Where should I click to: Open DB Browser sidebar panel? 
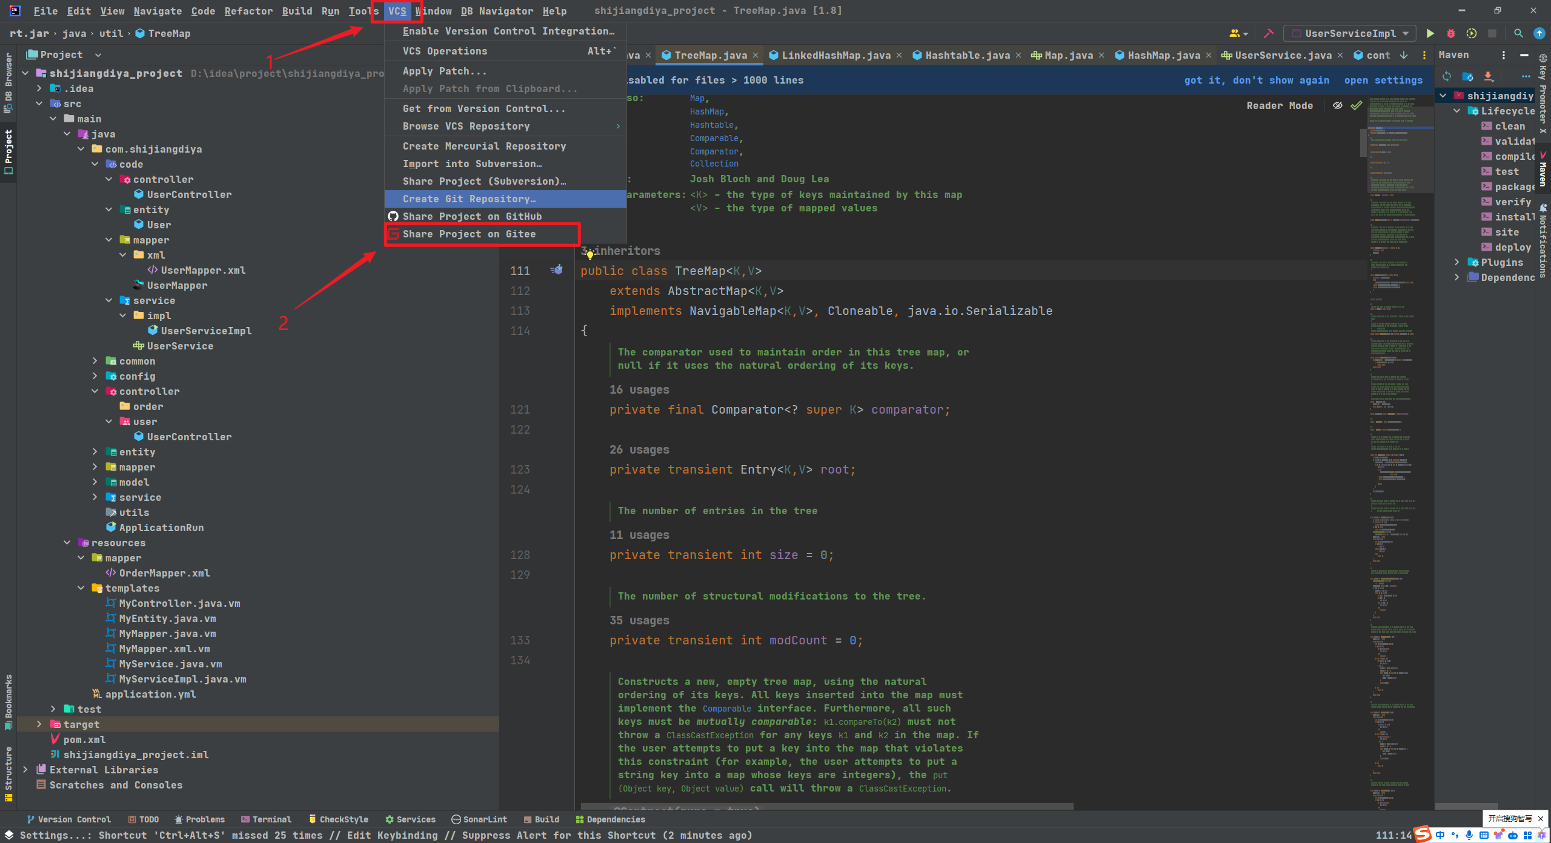tap(8, 82)
